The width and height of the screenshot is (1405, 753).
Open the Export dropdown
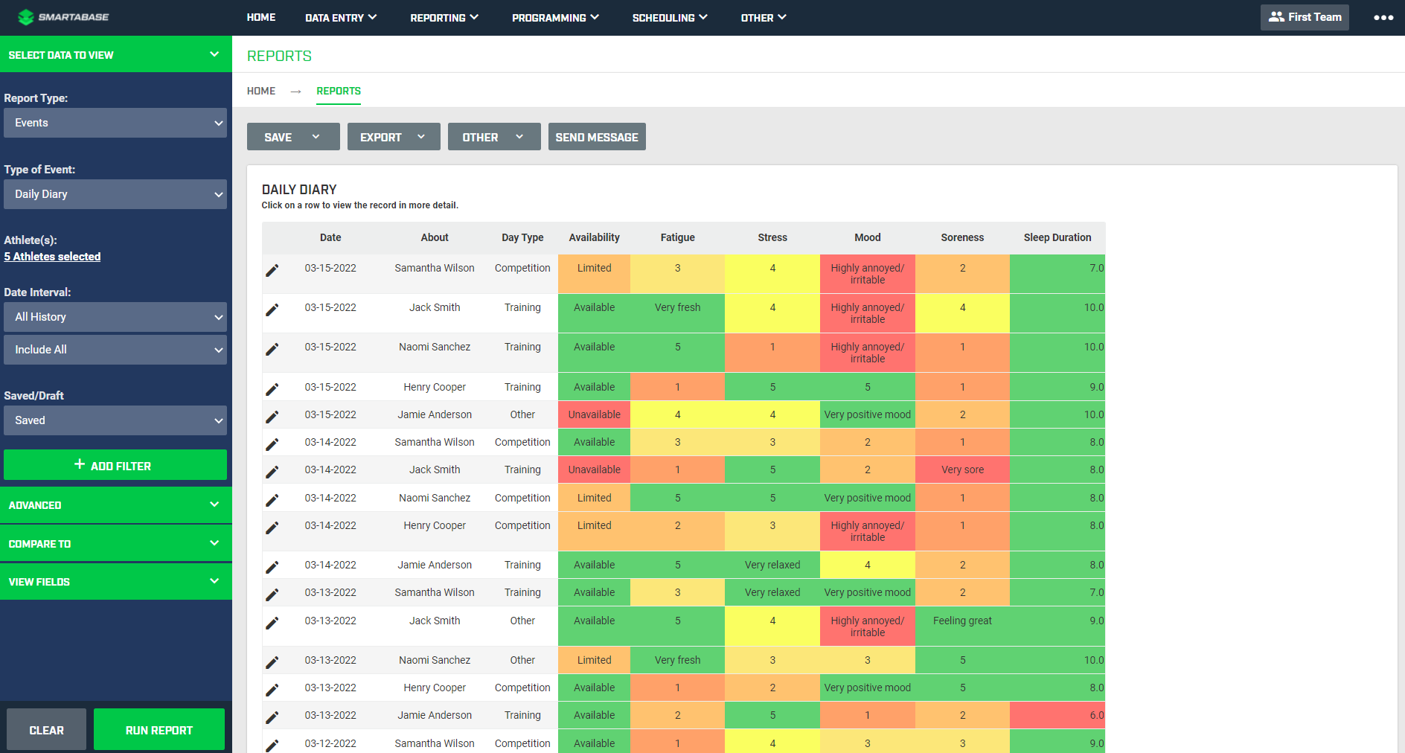click(393, 136)
